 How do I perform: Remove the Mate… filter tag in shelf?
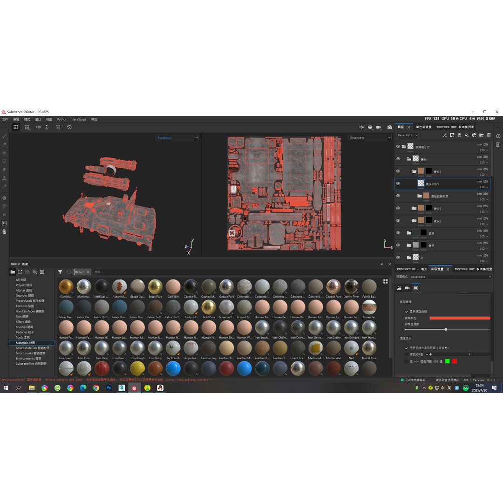[x=88, y=272]
